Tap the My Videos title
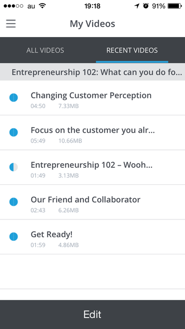The height and width of the screenshot is (329, 185). 92,24
